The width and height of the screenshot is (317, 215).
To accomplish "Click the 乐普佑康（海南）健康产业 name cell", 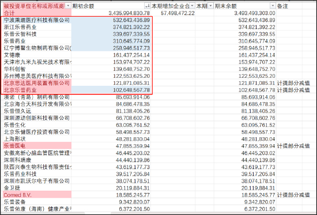I will 37,209.
